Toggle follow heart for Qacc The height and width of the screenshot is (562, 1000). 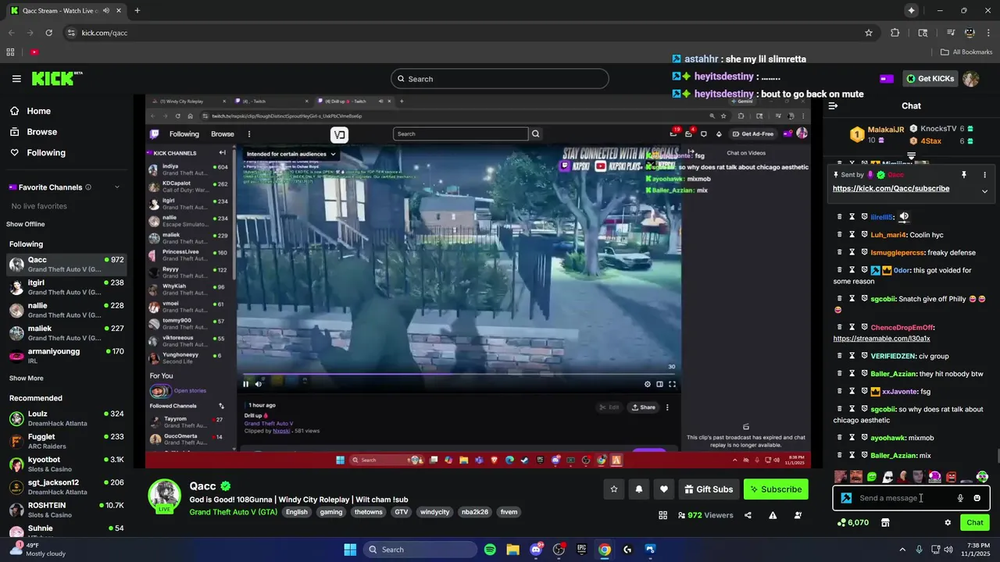tap(664, 489)
